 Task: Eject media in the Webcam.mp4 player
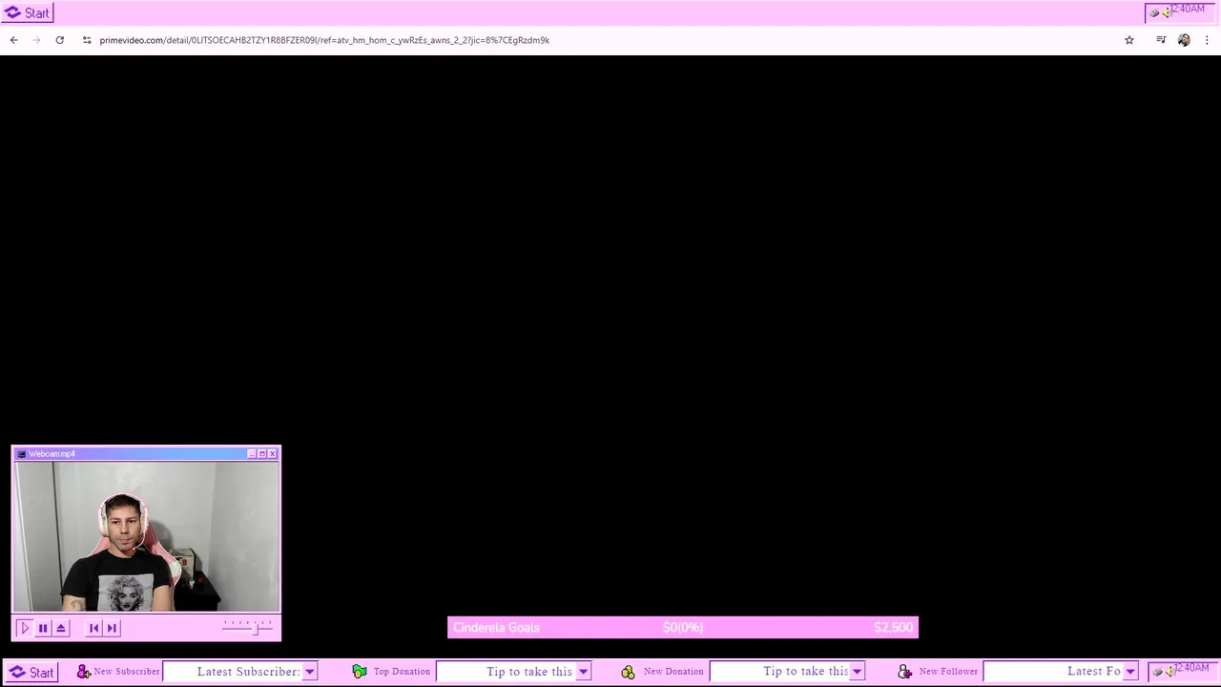point(61,628)
